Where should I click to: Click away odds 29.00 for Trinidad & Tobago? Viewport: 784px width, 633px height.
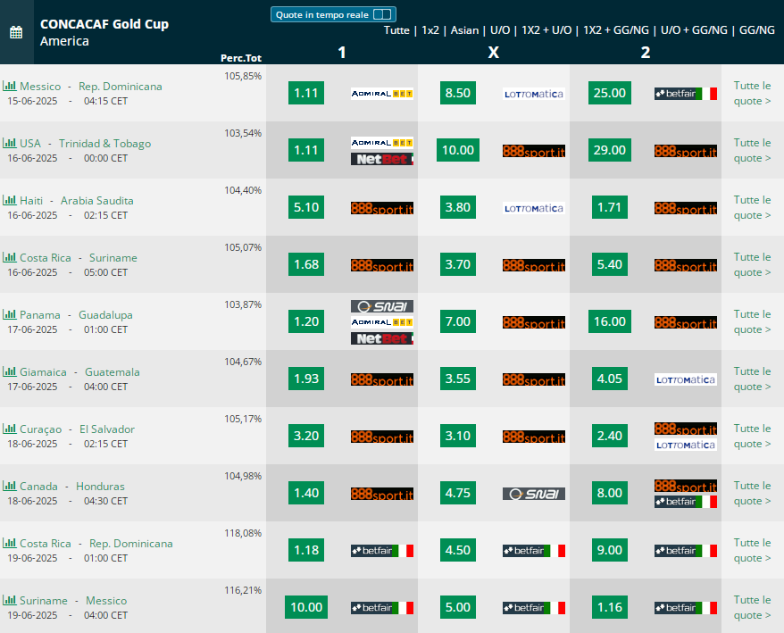(x=610, y=150)
